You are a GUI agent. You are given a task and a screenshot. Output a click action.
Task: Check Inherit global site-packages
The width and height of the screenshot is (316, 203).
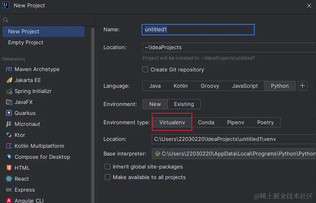107,166
